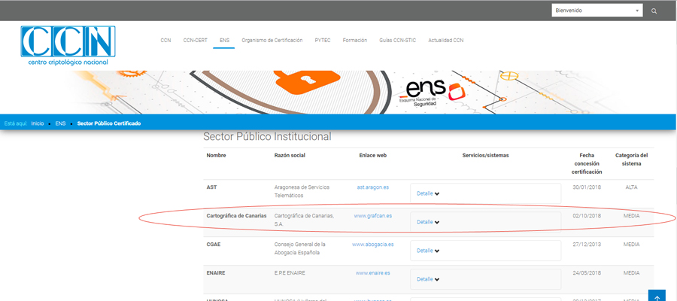
Task: Expand Detalle for the AST row
Action: [428, 193]
